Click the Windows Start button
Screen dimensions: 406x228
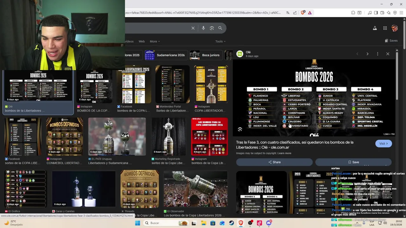click(137, 223)
